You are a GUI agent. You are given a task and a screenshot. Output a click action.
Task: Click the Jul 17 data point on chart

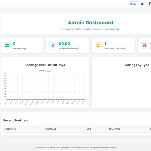pyautogui.click(x=85, y=99)
